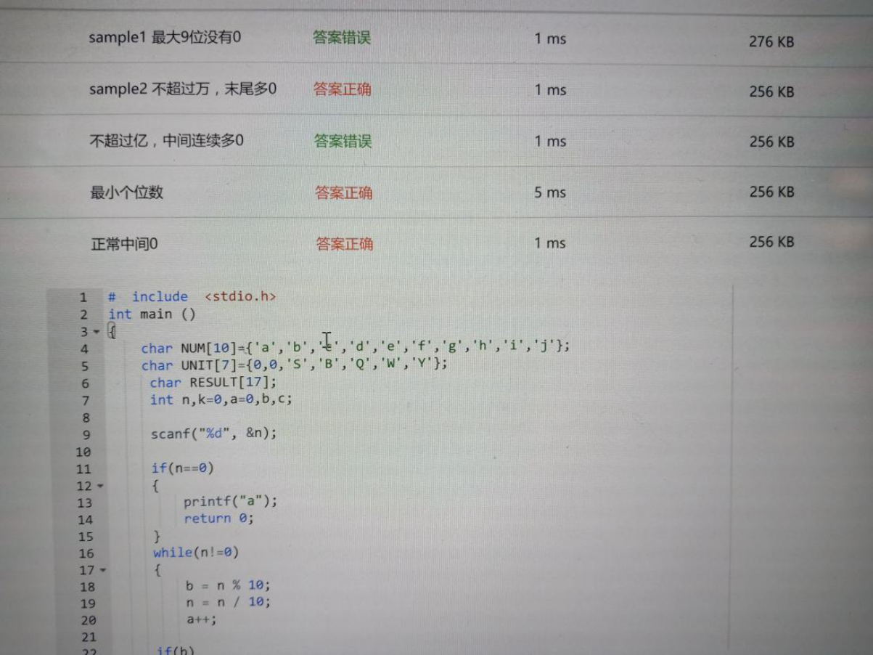Click '1 ms' time in sample1 row
The width and height of the screenshot is (873, 655).
[x=550, y=38]
